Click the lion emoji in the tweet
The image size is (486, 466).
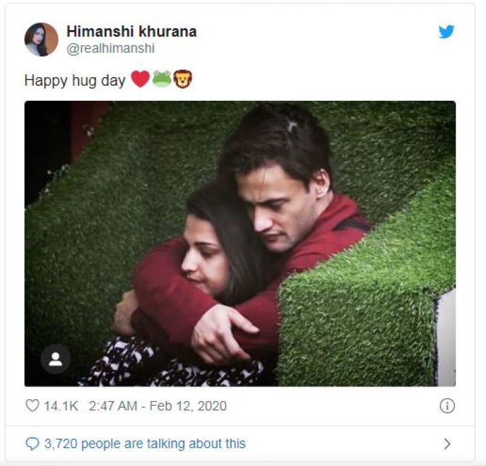pyautogui.click(x=182, y=79)
